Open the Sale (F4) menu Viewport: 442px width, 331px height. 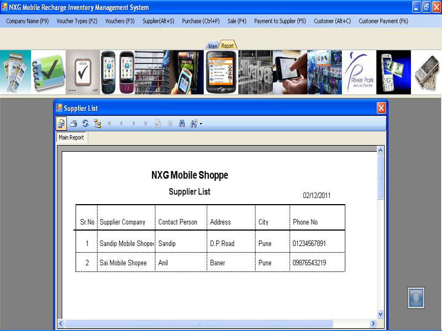[237, 21]
